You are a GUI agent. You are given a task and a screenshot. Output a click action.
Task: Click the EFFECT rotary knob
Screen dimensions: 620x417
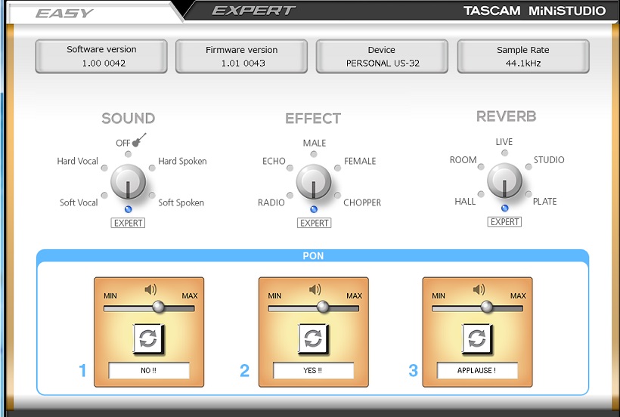pyautogui.click(x=314, y=181)
